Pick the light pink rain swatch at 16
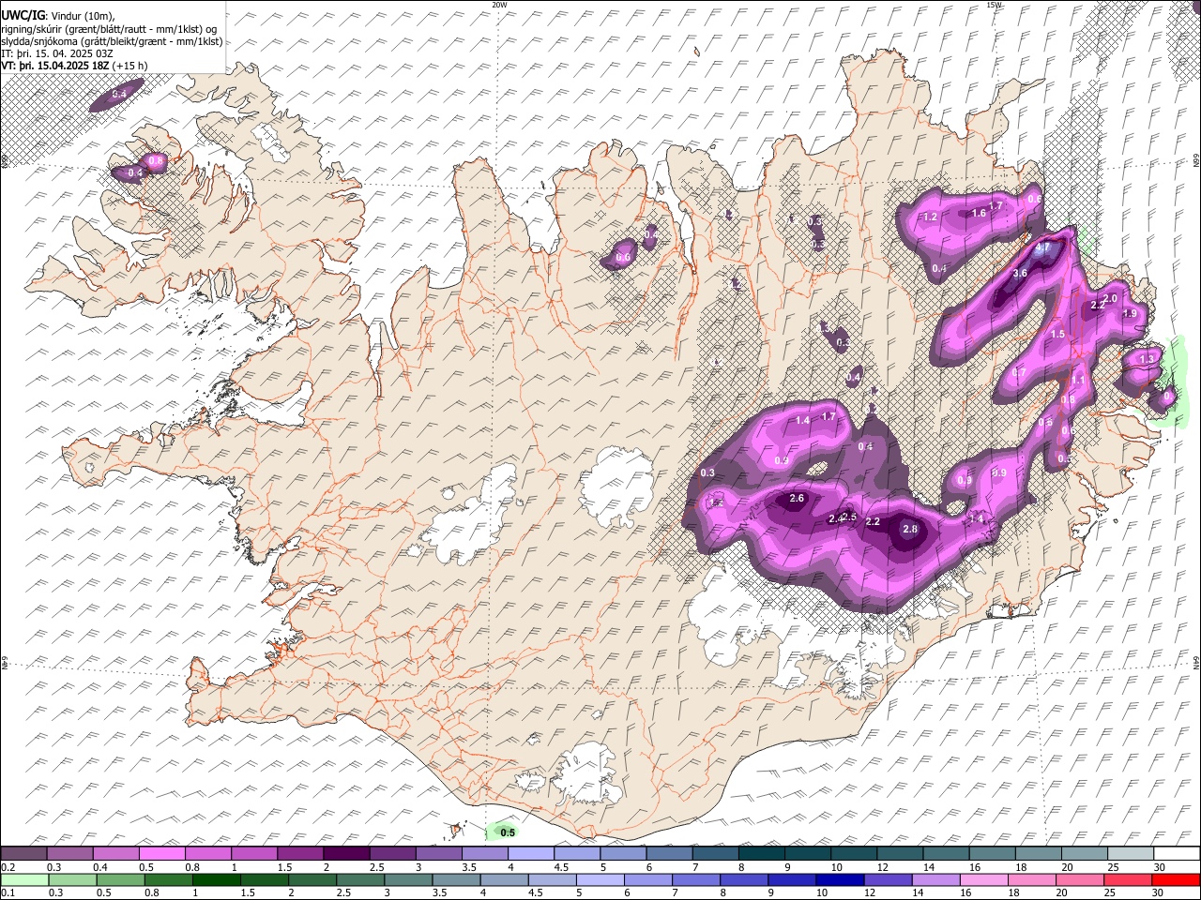 point(984,880)
